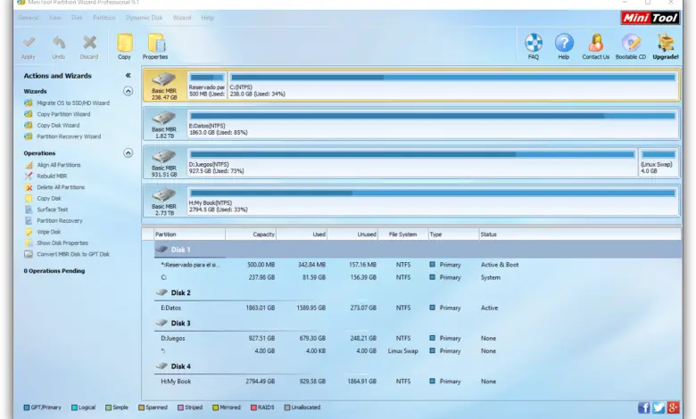Select the E:Datos(NTFS) partition usage bar
The image size is (696, 419).
point(433,116)
